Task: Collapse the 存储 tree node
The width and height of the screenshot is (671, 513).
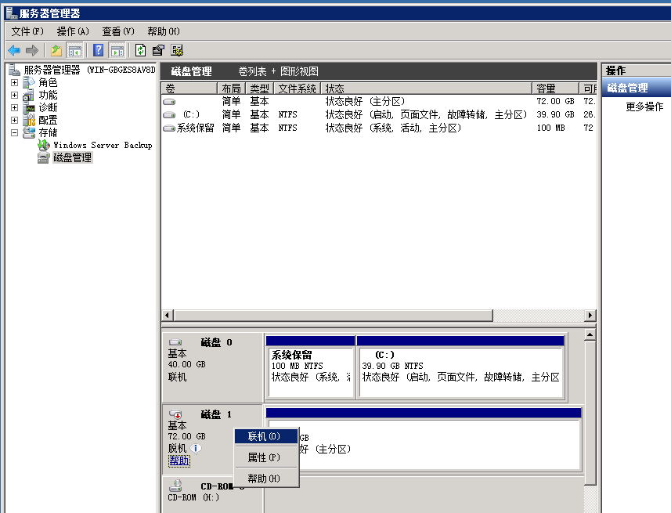Action: click(14, 132)
